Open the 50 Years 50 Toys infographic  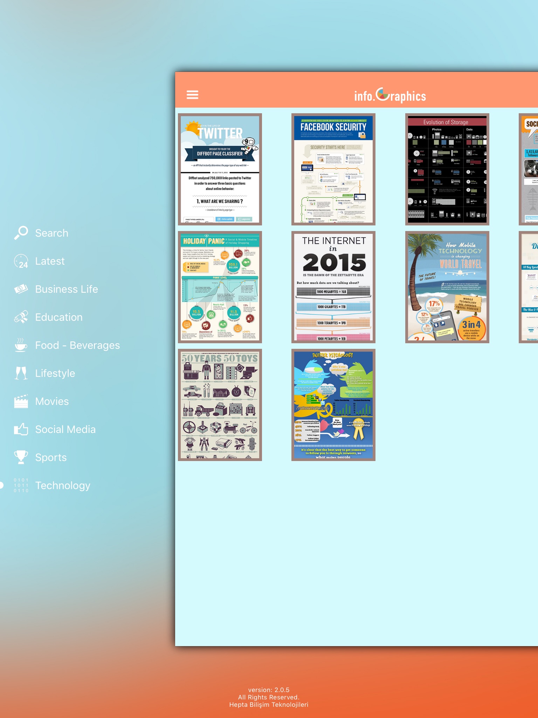pyautogui.click(x=220, y=405)
